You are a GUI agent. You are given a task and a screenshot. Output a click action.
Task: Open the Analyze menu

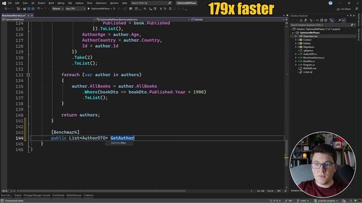(79, 3)
